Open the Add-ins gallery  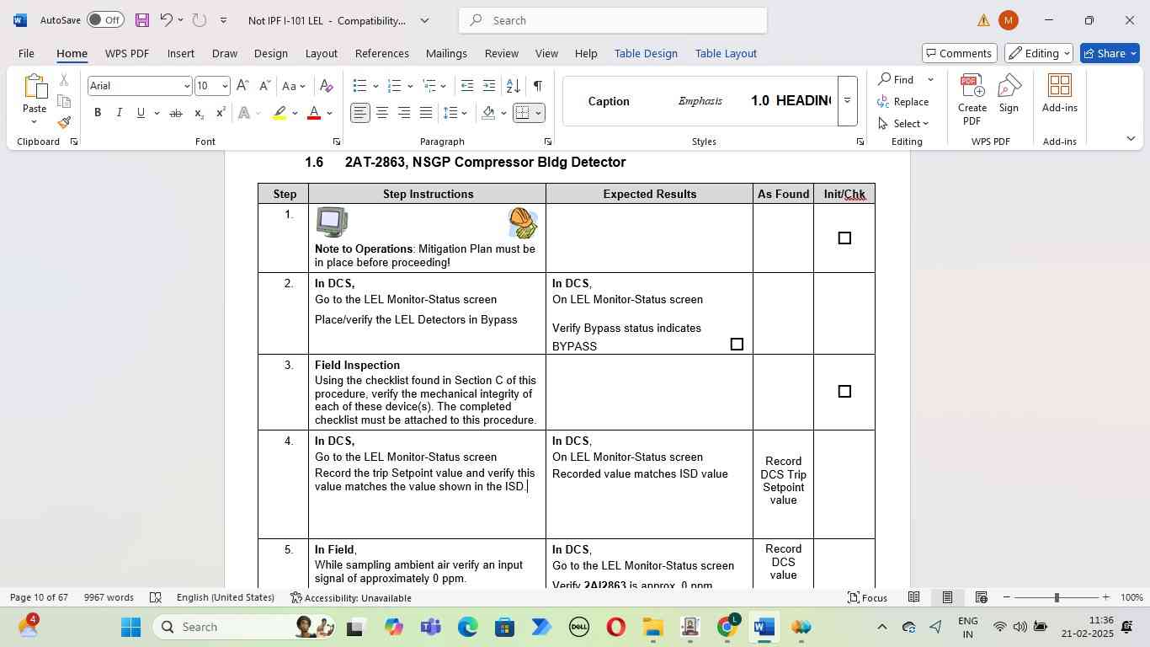click(1059, 94)
